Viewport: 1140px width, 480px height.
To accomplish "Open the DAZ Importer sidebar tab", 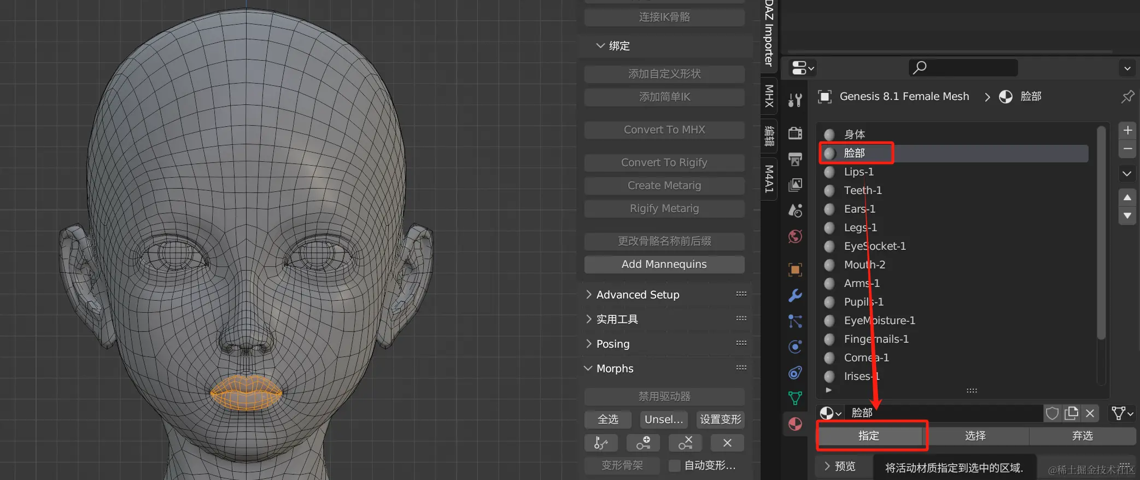I will tap(769, 33).
